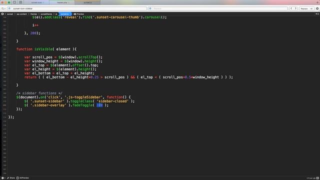Click the sidebar functions comment line
Image resolution: width=320 pixels, height=180 pixels.
(39, 93)
